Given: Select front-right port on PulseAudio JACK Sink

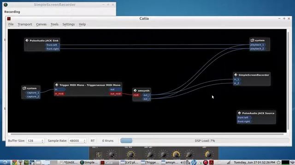Looking at the screenshot, I should (53, 49).
